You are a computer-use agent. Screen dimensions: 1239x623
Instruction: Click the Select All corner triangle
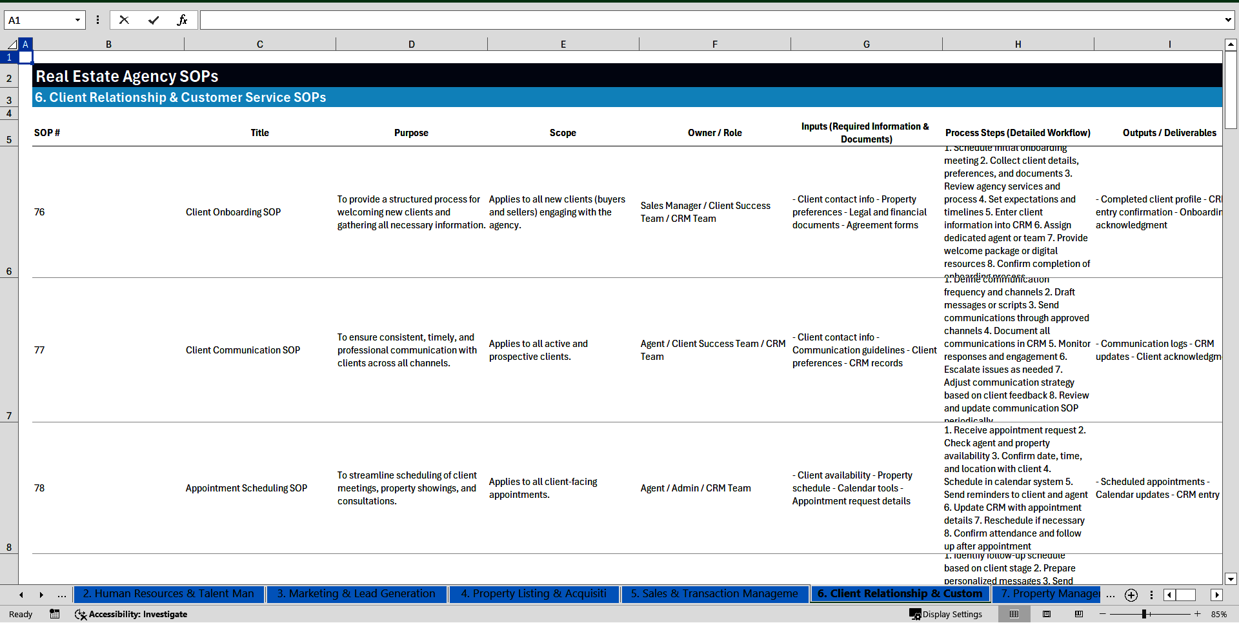pyautogui.click(x=12, y=44)
